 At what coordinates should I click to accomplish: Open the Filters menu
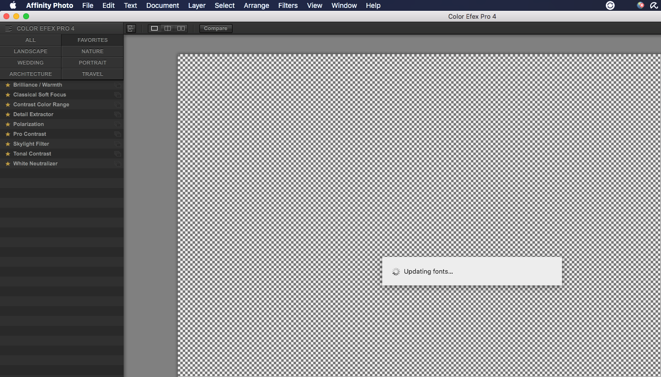288,5
